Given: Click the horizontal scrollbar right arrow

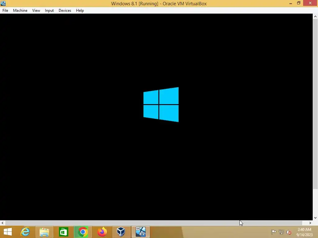Looking at the screenshot, I should 310,223.
